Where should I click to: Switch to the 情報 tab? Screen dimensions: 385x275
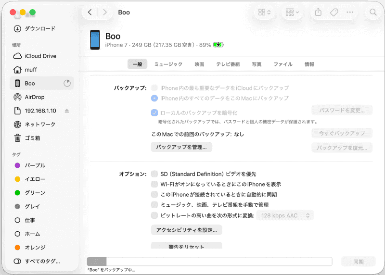point(309,64)
